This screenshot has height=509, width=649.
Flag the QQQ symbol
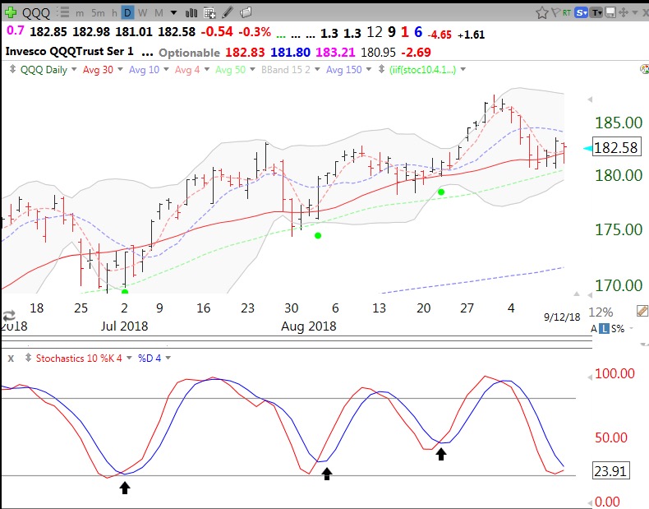(556, 13)
